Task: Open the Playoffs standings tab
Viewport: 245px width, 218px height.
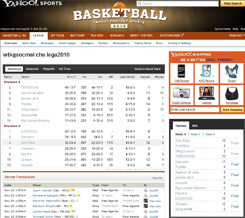Action: point(49,69)
